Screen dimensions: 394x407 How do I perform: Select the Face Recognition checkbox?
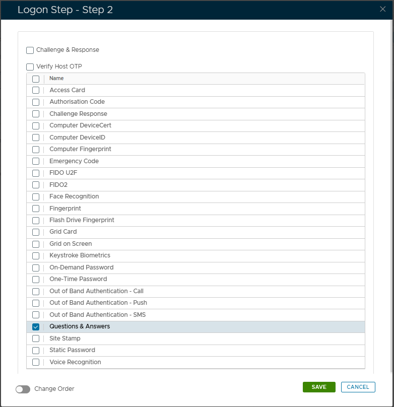[36, 197]
